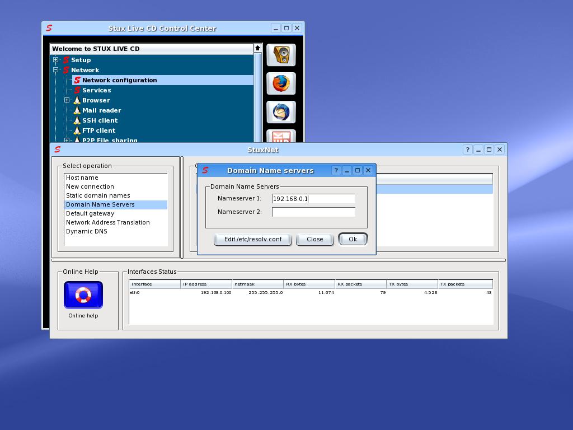
Task: Launch Thunderbird from the Control Center sidebar
Action: tap(281, 112)
